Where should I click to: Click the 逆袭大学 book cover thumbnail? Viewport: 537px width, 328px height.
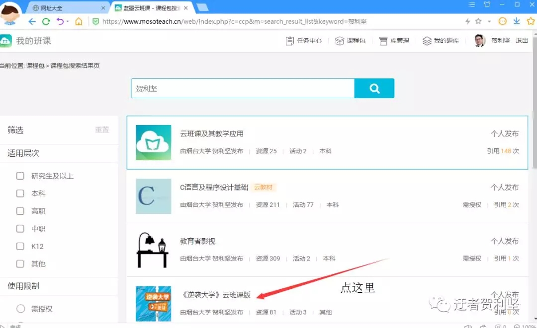point(154,304)
